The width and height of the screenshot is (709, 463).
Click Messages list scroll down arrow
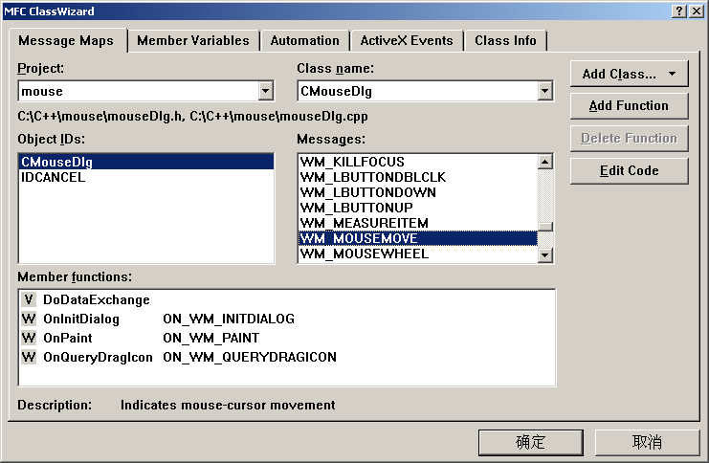coord(545,255)
